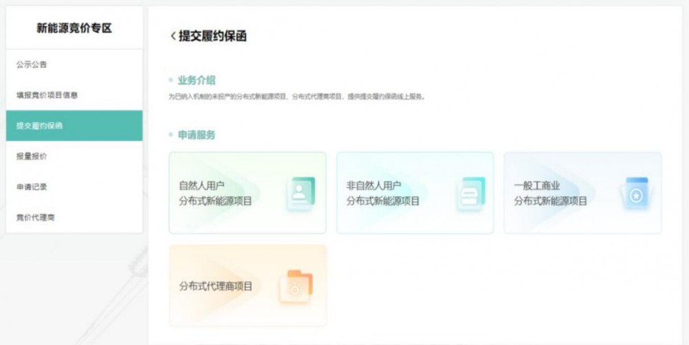This screenshot has width=689, height=345.
Task: Click the 新能源竞价专区 sidebar header
Action: click(x=74, y=28)
